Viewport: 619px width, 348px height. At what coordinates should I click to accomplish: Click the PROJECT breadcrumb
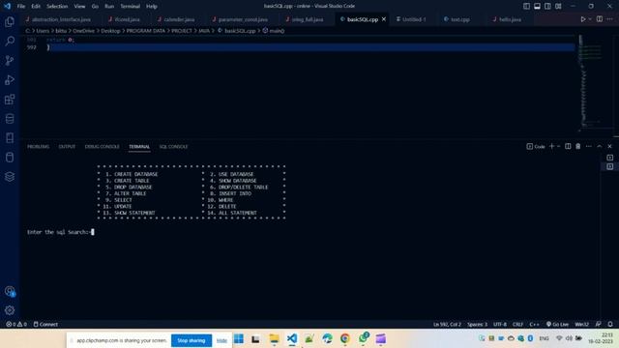pos(182,30)
